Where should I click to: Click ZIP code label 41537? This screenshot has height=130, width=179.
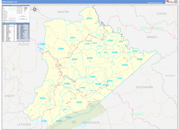point(44,121)
